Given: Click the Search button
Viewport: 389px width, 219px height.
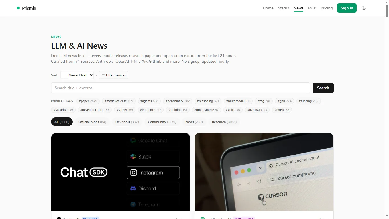Looking at the screenshot, I should pyautogui.click(x=323, y=88).
